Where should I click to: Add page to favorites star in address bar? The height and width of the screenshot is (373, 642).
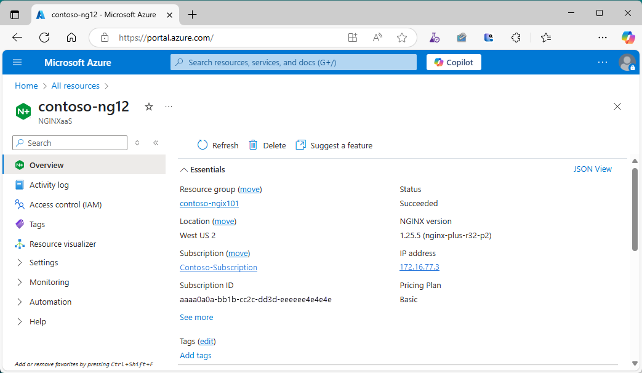click(x=402, y=38)
